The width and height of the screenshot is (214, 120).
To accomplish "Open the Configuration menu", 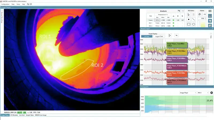I will (5, 4).
